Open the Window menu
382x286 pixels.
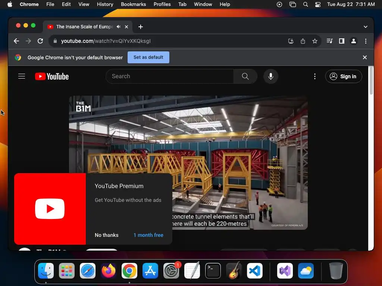[203, 4]
